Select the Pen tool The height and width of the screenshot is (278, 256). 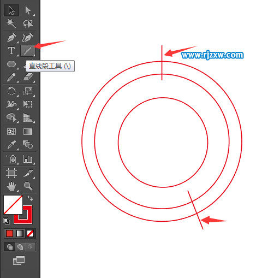(11, 38)
